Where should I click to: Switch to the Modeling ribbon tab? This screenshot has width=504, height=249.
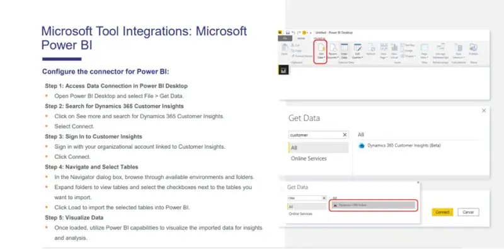pos(319,38)
